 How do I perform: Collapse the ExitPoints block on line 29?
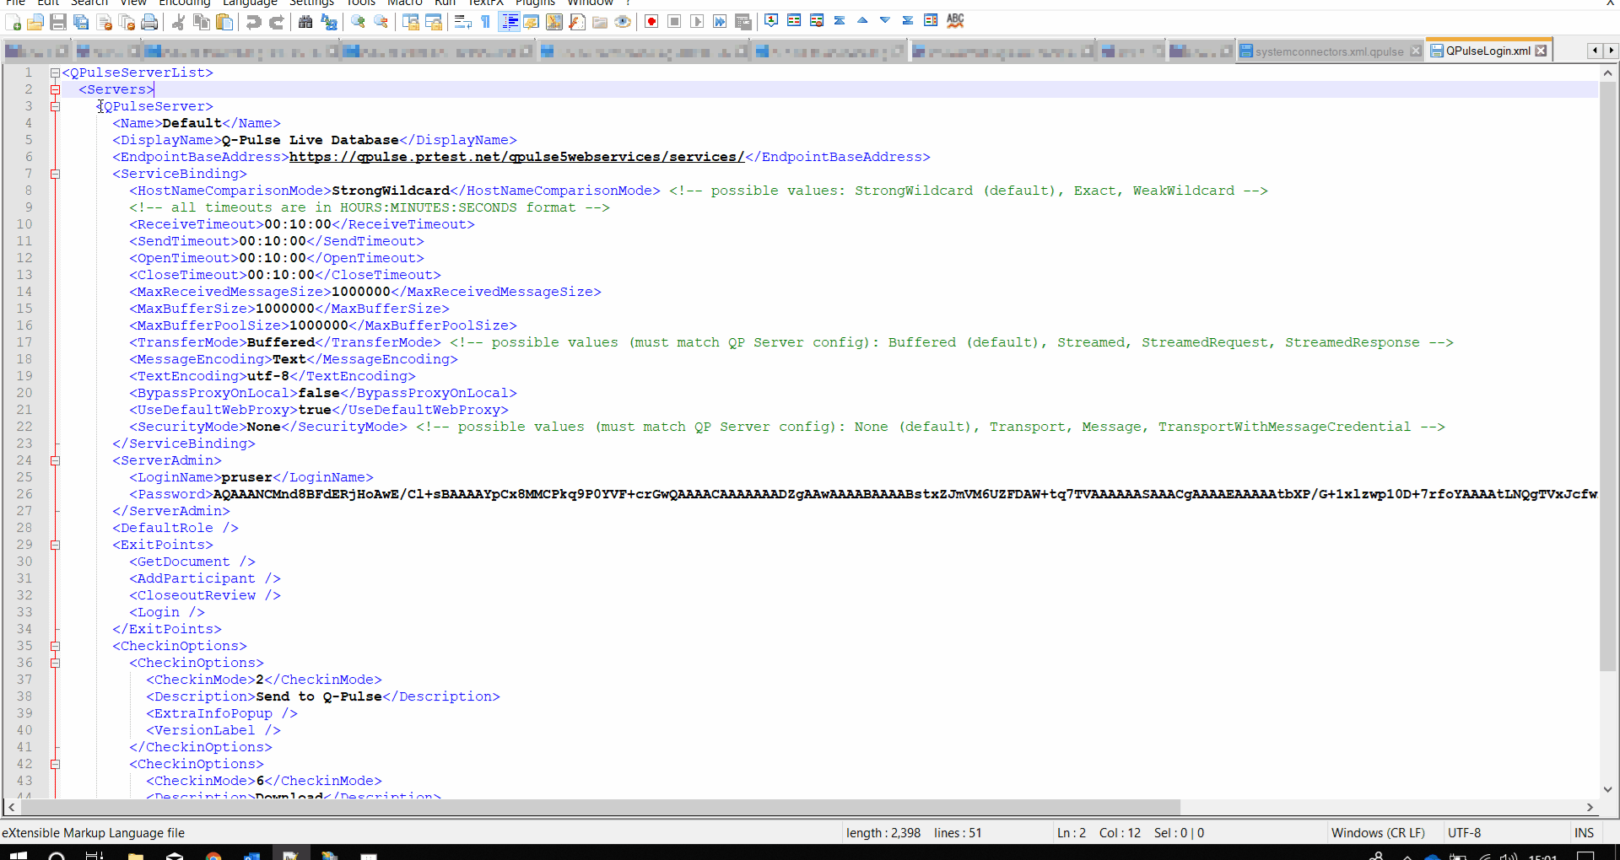coord(55,545)
